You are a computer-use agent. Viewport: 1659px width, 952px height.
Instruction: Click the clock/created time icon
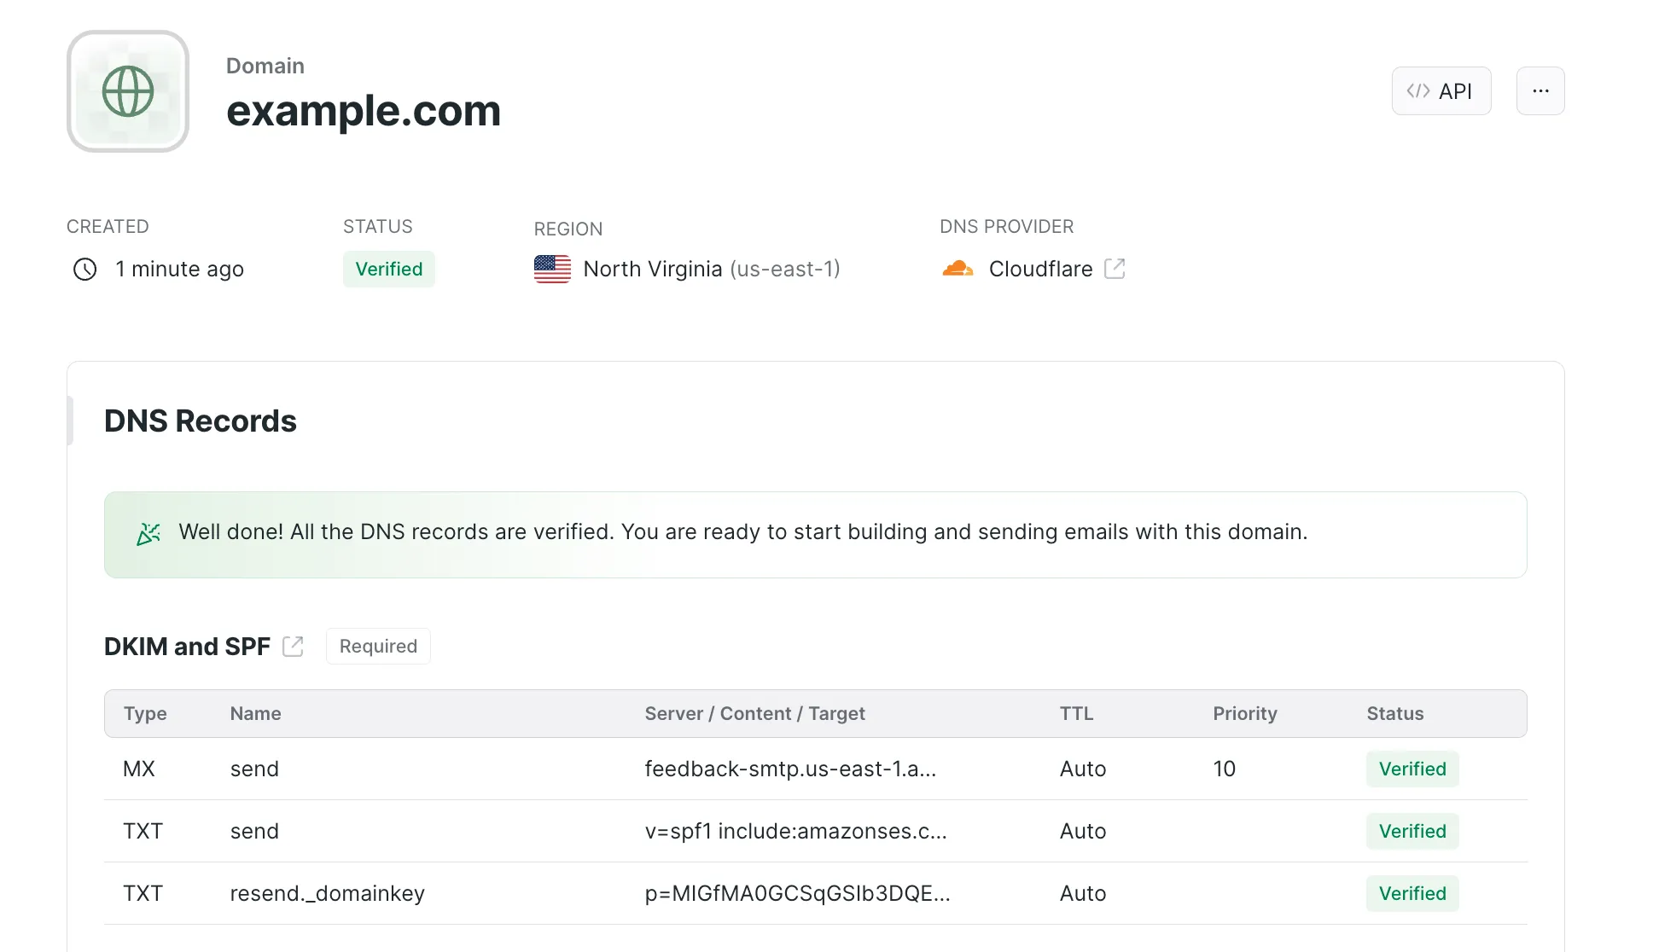84,268
